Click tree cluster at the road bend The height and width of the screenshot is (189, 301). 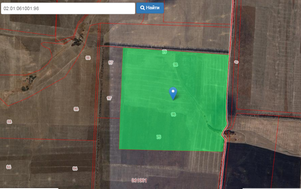pyautogui.click(x=229, y=134)
